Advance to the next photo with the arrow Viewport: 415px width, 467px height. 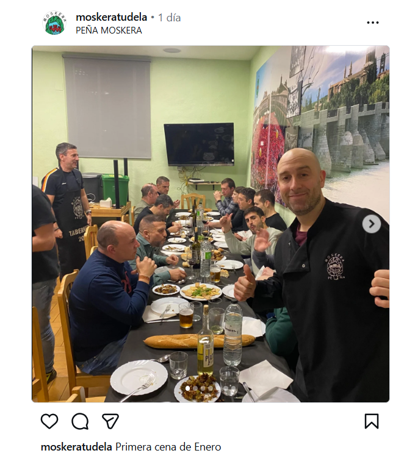pyautogui.click(x=372, y=224)
